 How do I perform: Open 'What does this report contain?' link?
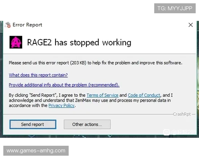point(38,75)
